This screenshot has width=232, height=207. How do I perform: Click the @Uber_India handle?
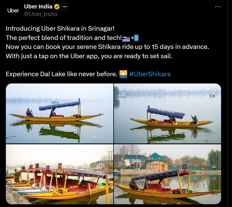[41, 14]
